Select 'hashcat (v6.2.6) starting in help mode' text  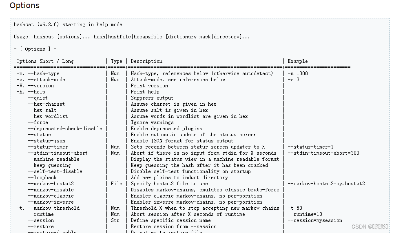68,24
